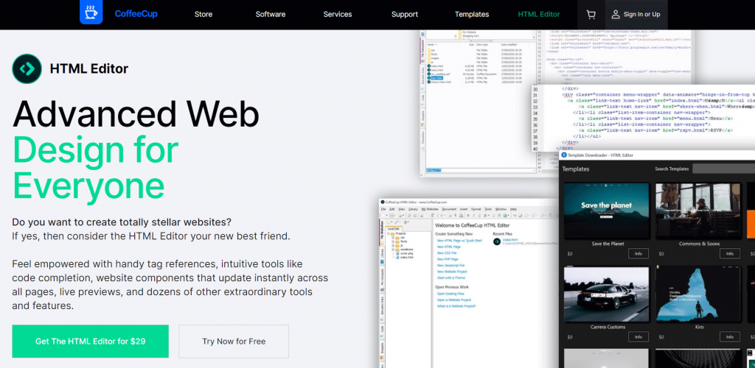Open the Software navigation item
The image size is (755, 368).
(270, 15)
